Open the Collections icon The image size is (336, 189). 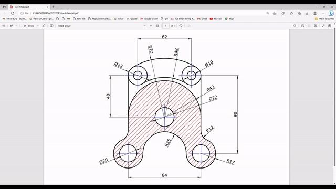[299, 13]
